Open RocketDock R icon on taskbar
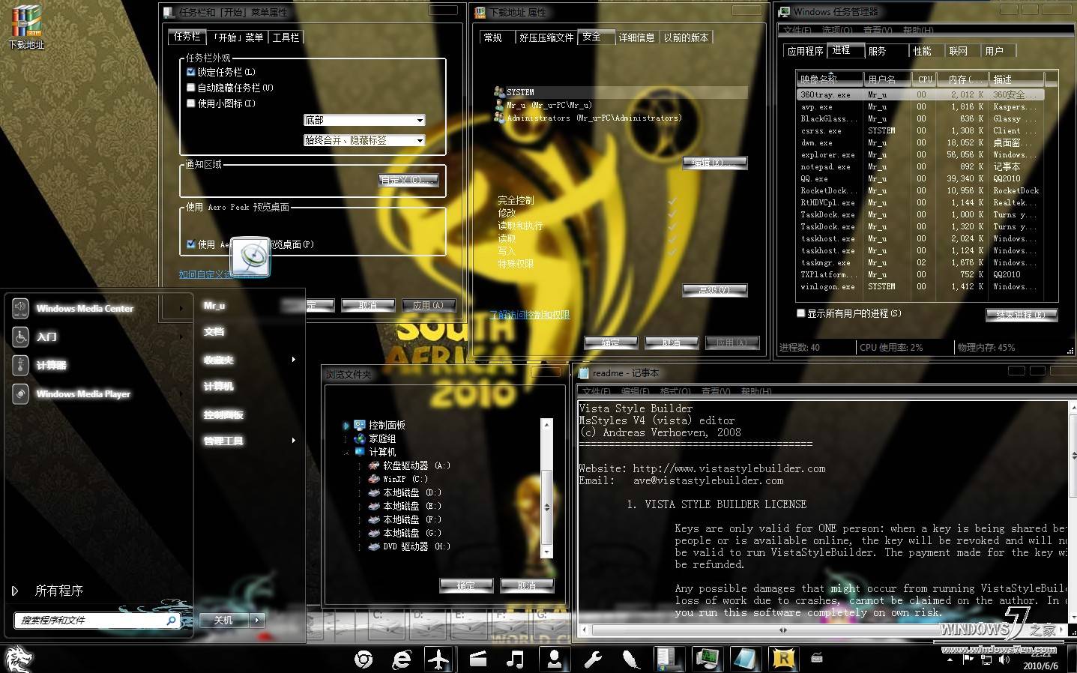 click(783, 660)
